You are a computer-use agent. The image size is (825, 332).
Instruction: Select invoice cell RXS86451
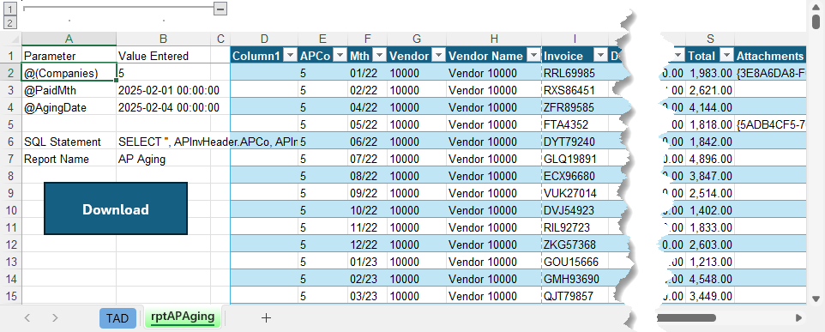coord(575,90)
